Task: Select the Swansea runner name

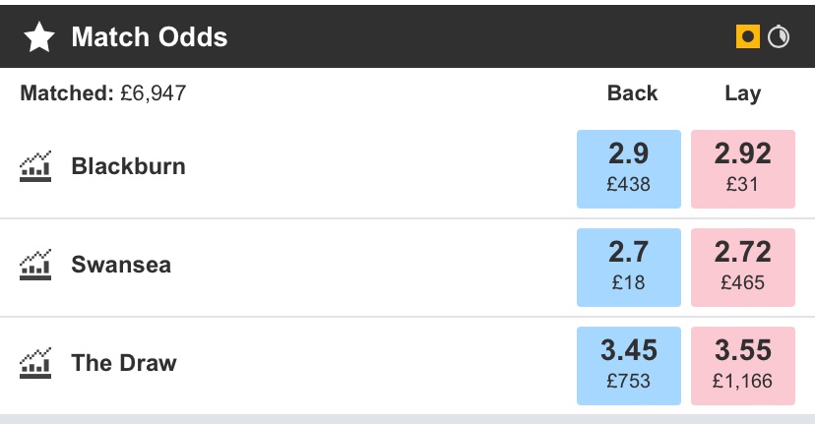Action: click(x=121, y=265)
